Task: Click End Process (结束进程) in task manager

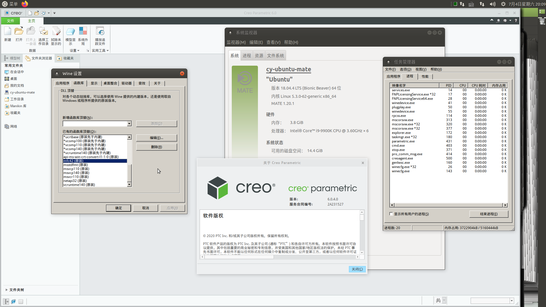Action: [489, 214]
